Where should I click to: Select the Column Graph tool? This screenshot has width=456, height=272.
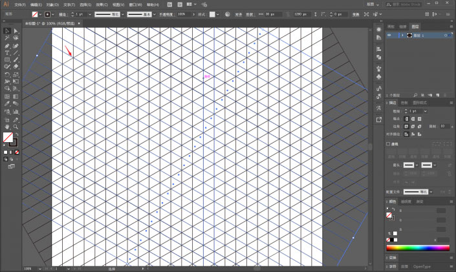coord(16,112)
